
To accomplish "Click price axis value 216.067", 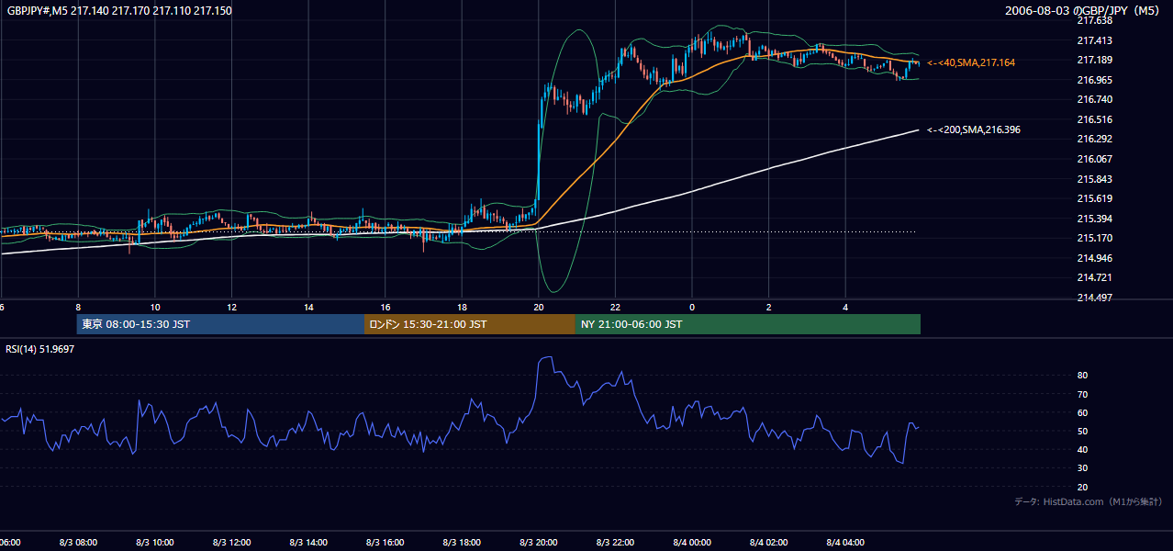I will 1094,159.
